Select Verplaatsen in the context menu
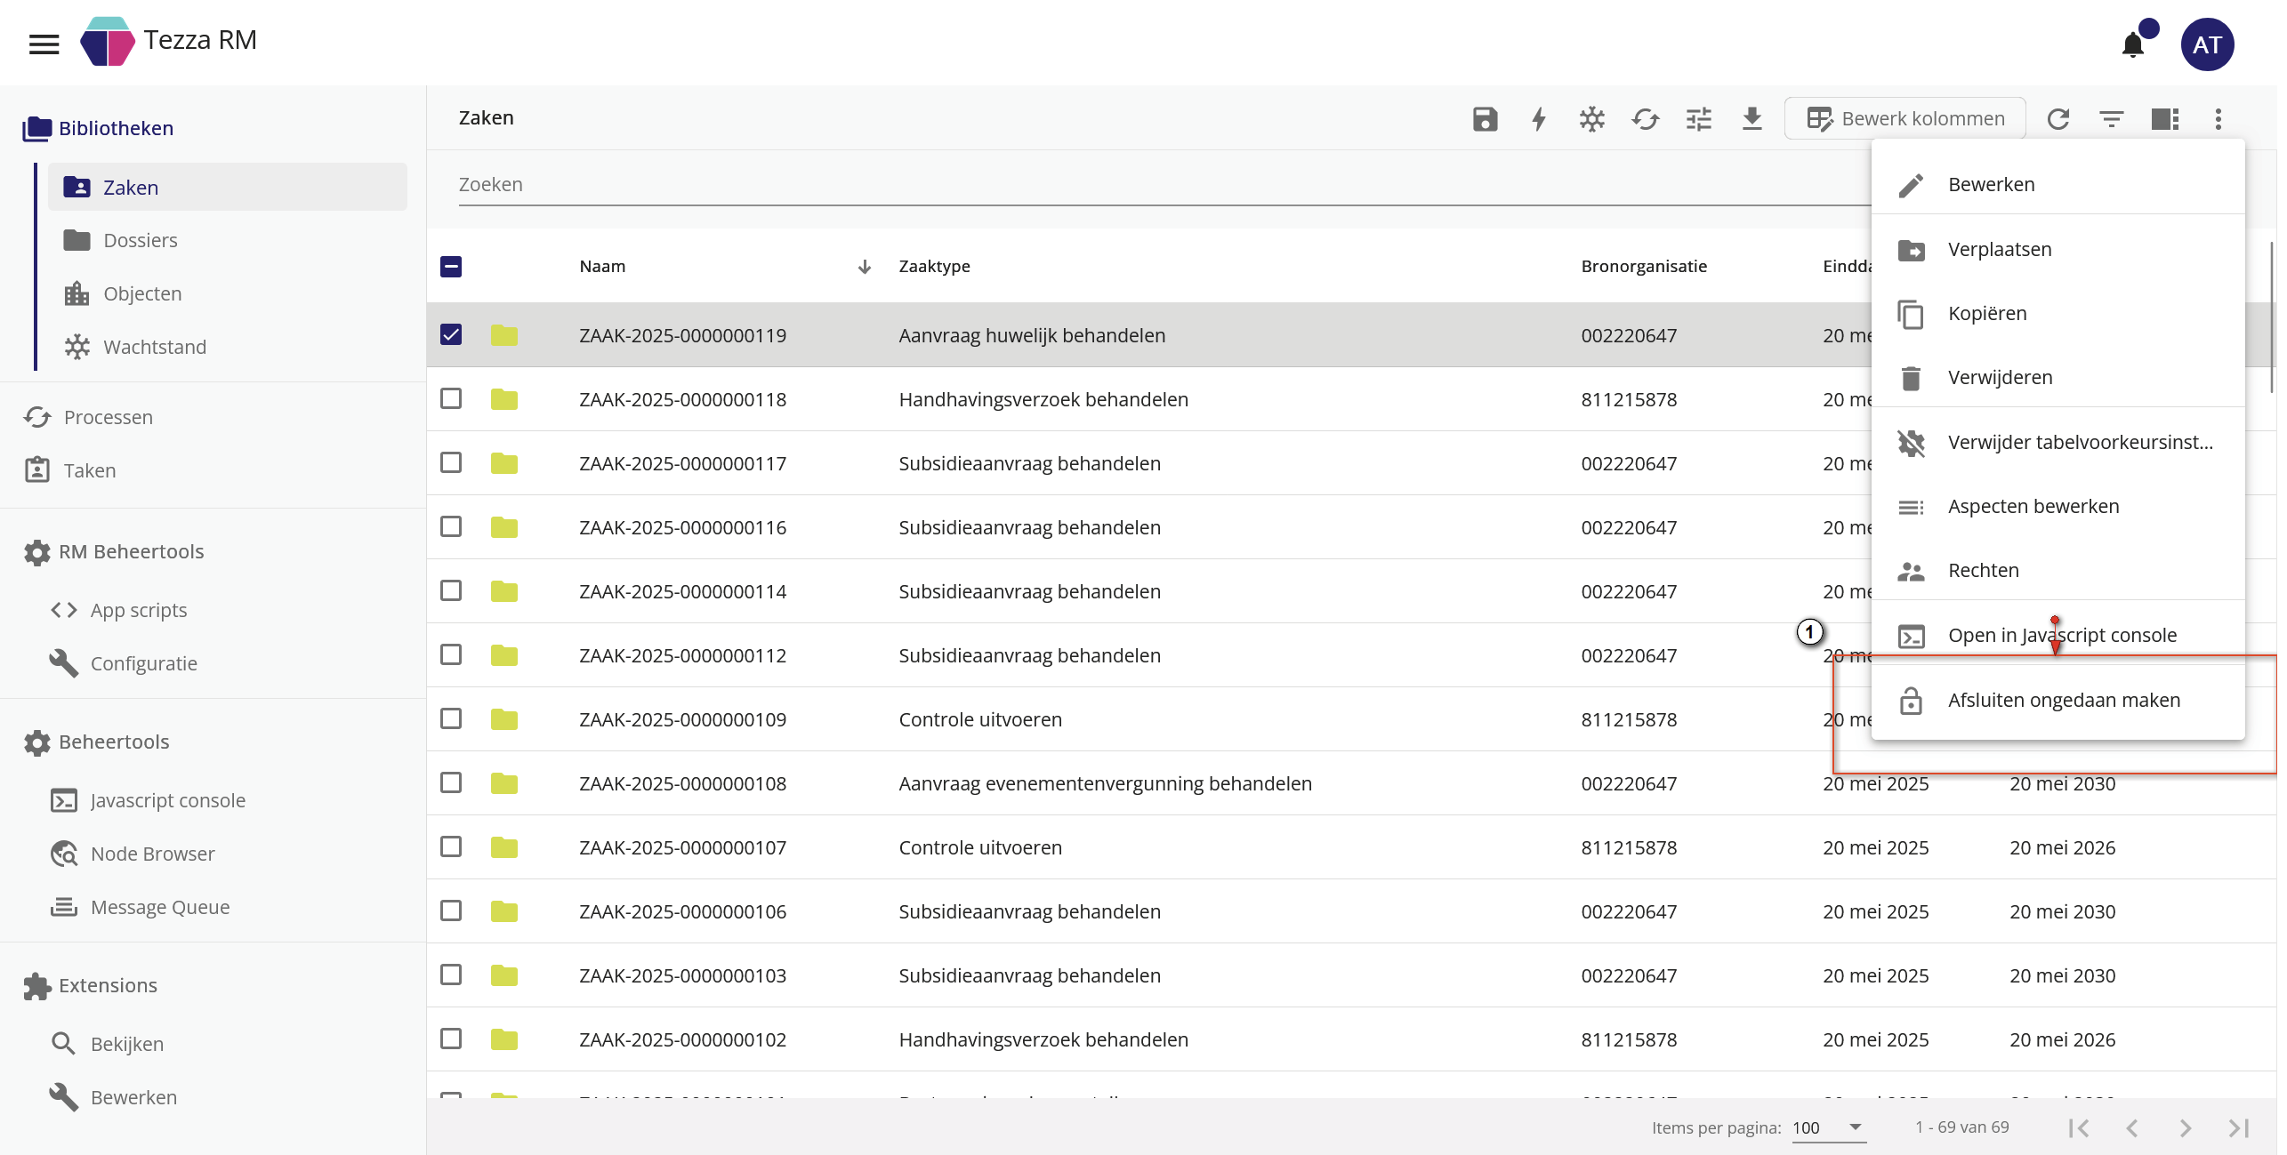The width and height of the screenshot is (2287, 1155). click(x=2057, y=249)
